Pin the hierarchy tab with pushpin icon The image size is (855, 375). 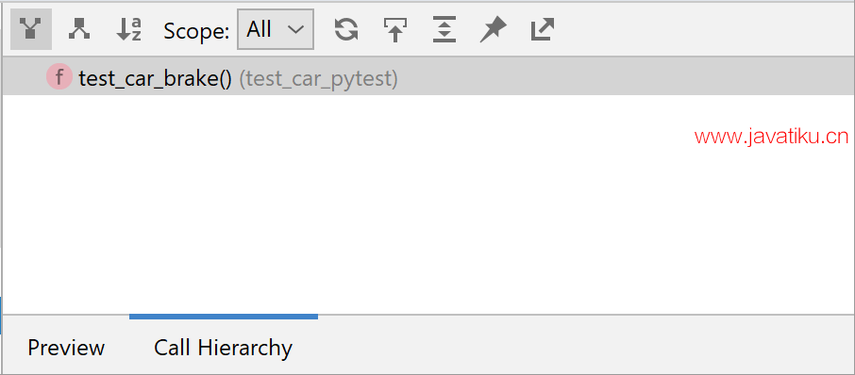tap(494, 29)
